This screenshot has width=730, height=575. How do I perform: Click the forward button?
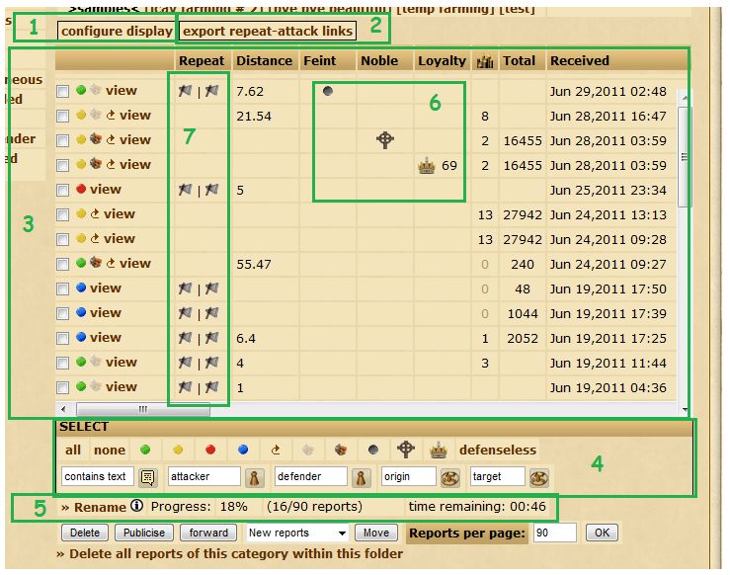click(x=208, y=533)
